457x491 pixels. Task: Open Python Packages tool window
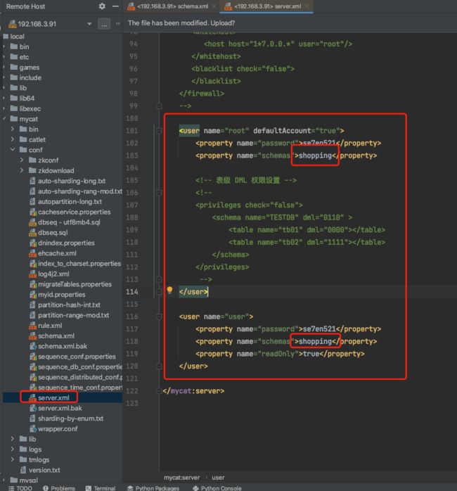coord(153,488)
